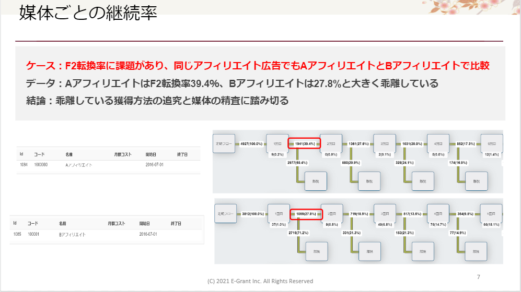Click the 4927(100.0%) flow label

point(252,143)
